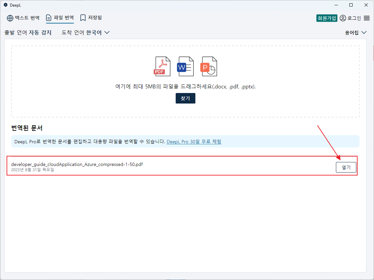The image size is (374, 280).
Task: Click the PDF file icon
Action: tap(162, 66)
